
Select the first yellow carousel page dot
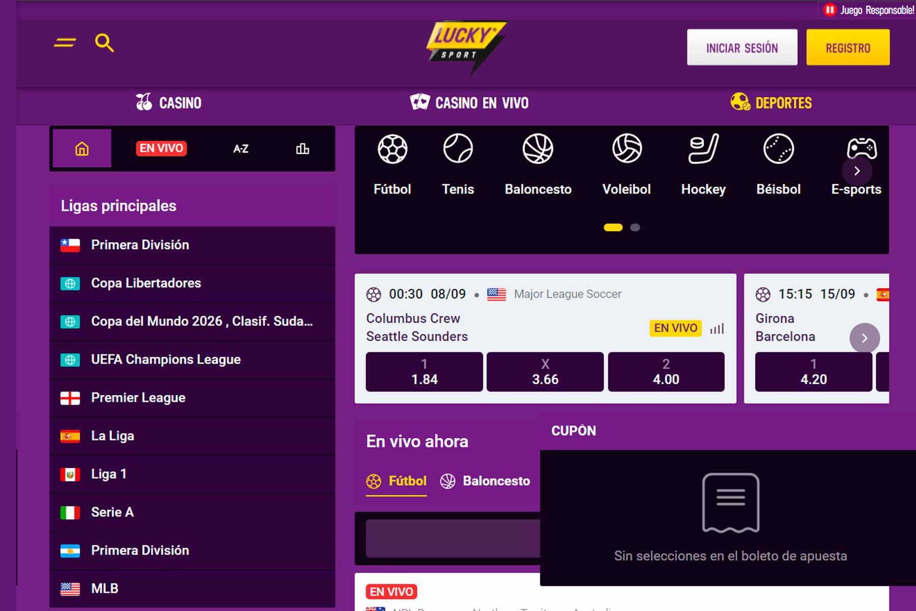tap(613, 228)
